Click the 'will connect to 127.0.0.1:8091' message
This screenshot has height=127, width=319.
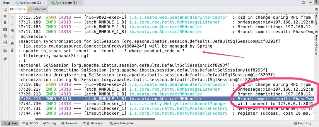[275, 104]
